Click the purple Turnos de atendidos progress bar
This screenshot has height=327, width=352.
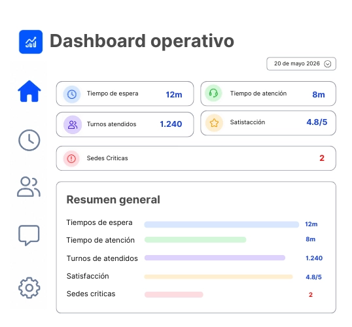(x=215, y=258)
